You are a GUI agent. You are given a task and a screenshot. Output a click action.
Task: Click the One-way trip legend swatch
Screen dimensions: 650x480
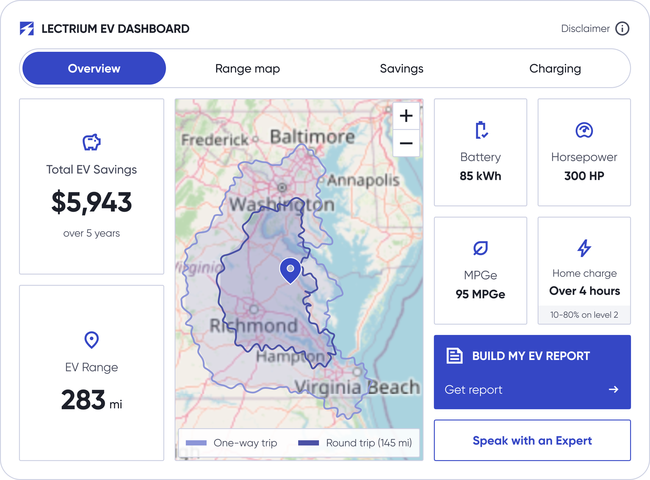pyautogui.click(x=196, y=443)
